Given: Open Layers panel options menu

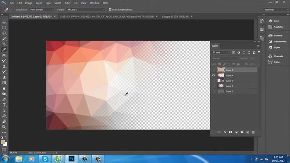Looking at the screenshot, I should coord(258,46).
